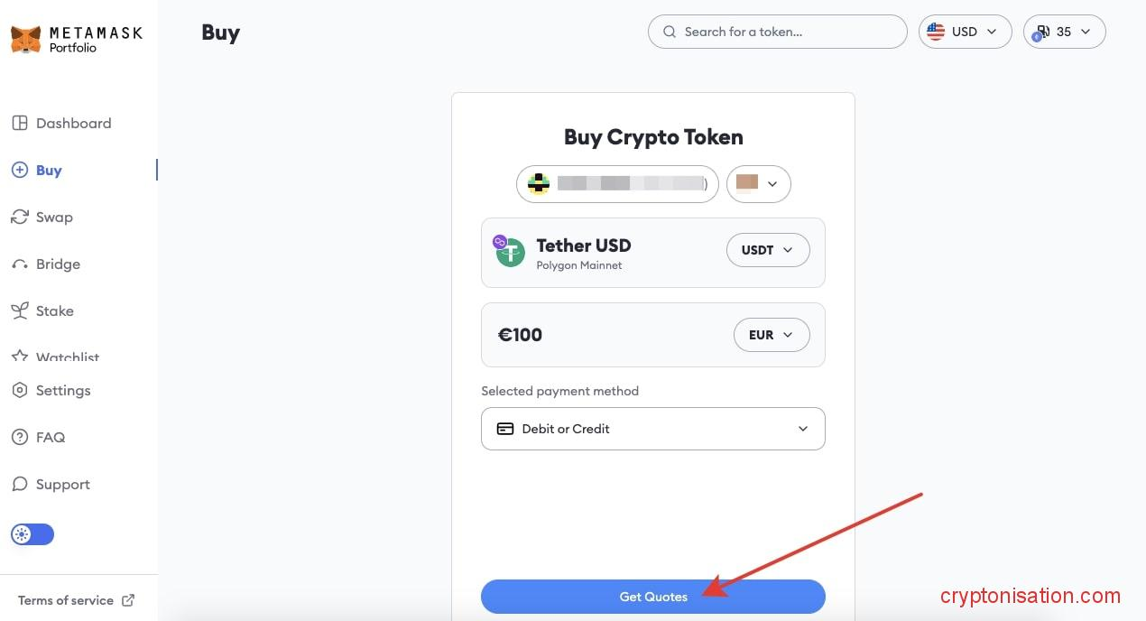Click the MetaMask fox logo
This screenshot has width=1146, height=621.
click(x=26, y=40)
